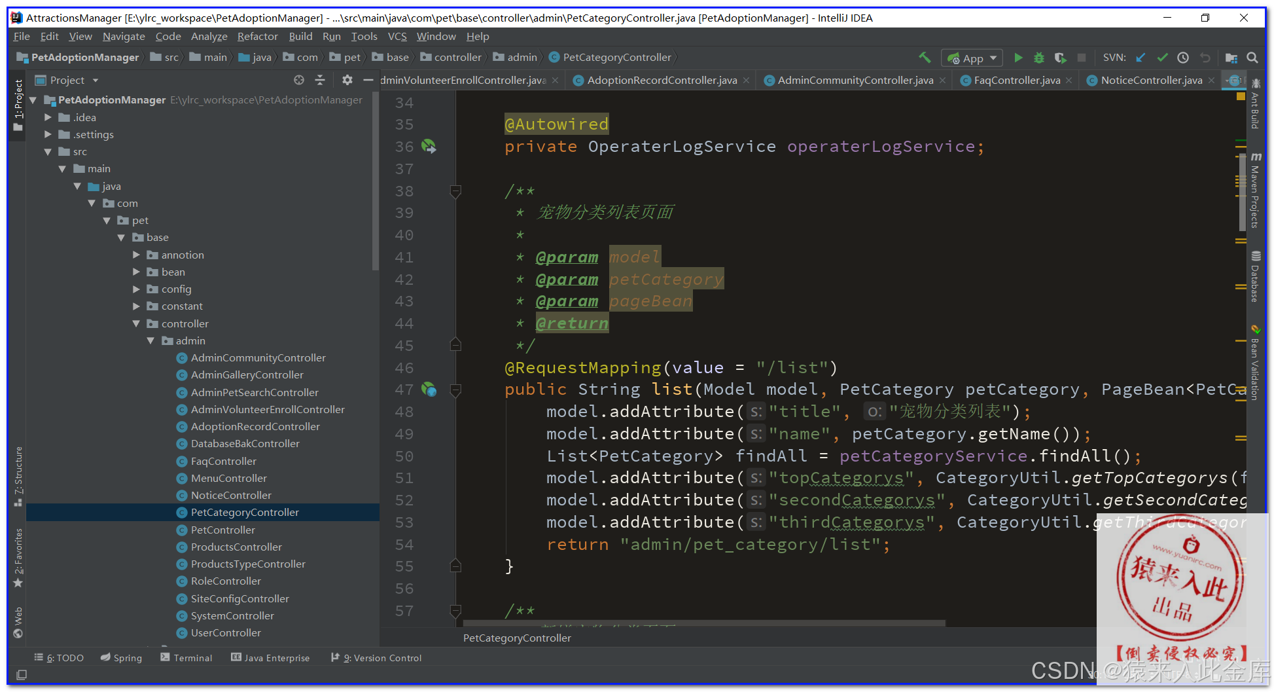The width and height of the screenshot is (1274, 692).
Task: Click the line 47 request mapping gutter icon
Action: pyautogui.click(x=429, y=390)
